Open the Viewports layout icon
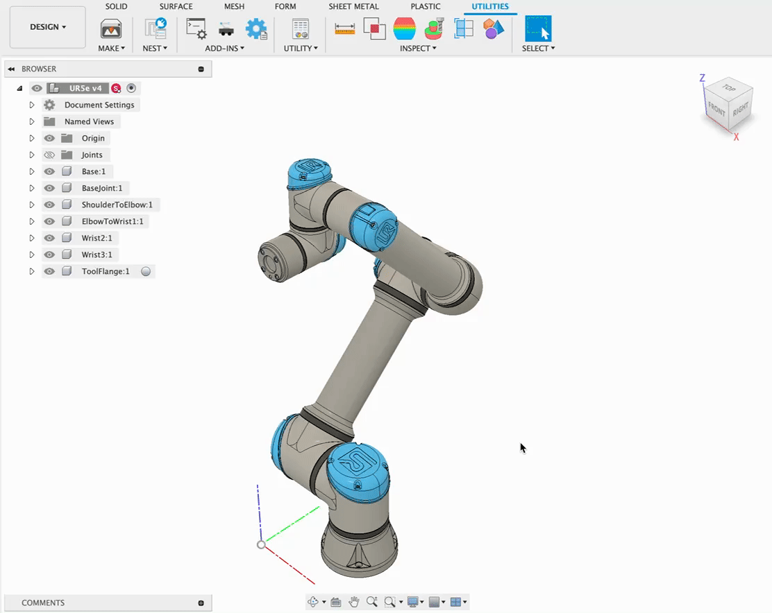This screenshot has height=613, width=772. (x=455, y=602)
